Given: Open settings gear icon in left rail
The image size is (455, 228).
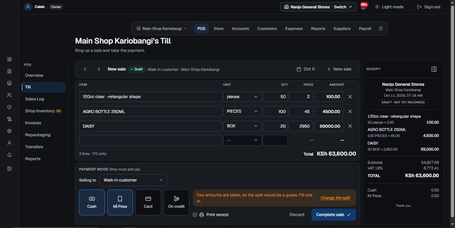Looking at the screenshot, I should tap(9, 131).
